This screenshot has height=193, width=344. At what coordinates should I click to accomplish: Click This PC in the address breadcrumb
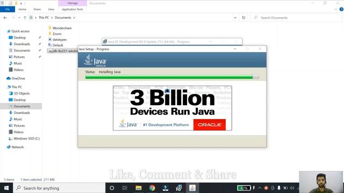coord(44,18)
